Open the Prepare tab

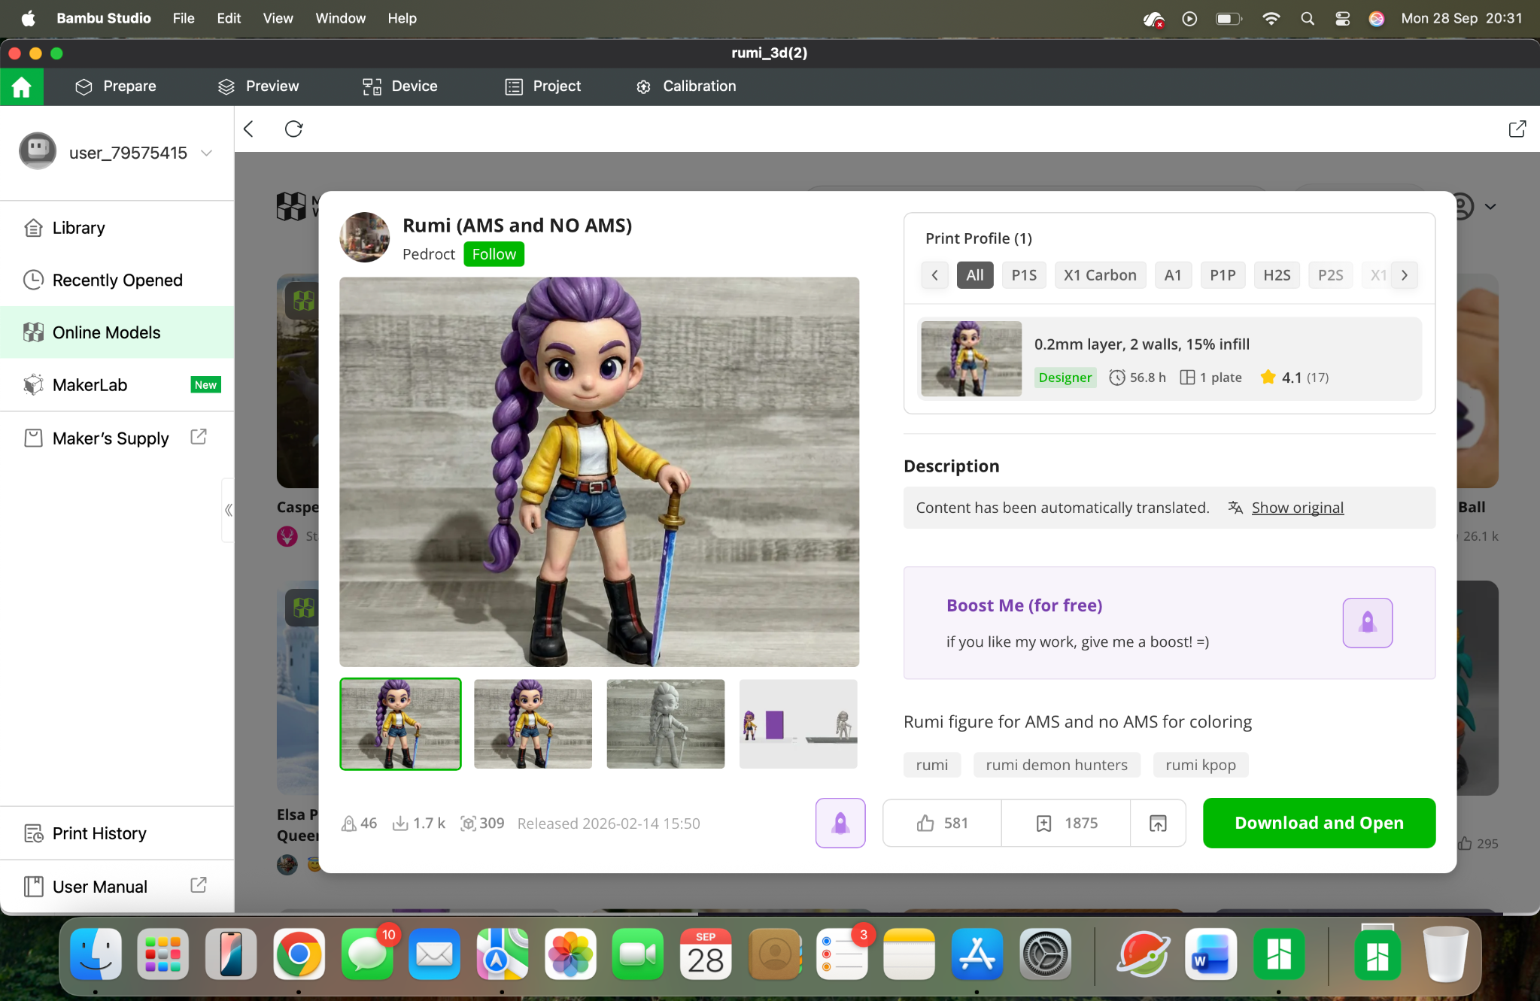(x=116, y=86)
